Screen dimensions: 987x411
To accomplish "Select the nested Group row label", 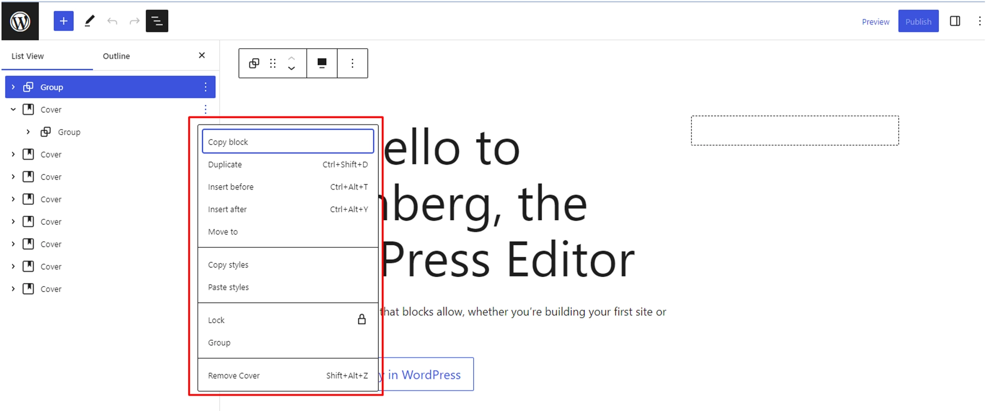I will pyautogui.click(x=69, y=132).
